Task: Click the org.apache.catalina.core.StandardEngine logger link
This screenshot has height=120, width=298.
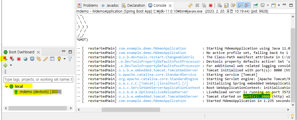Action: click(x=158, y=79)
